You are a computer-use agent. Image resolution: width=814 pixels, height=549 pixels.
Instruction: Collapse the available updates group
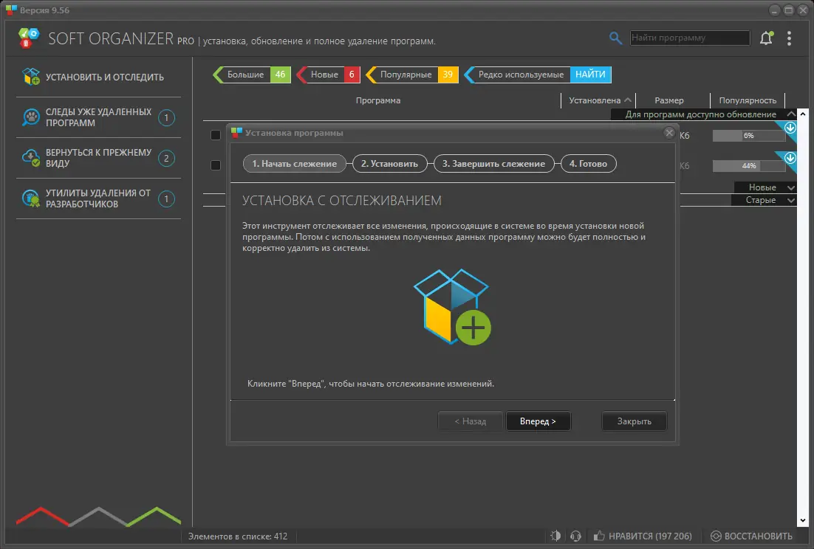pos(790,114)
